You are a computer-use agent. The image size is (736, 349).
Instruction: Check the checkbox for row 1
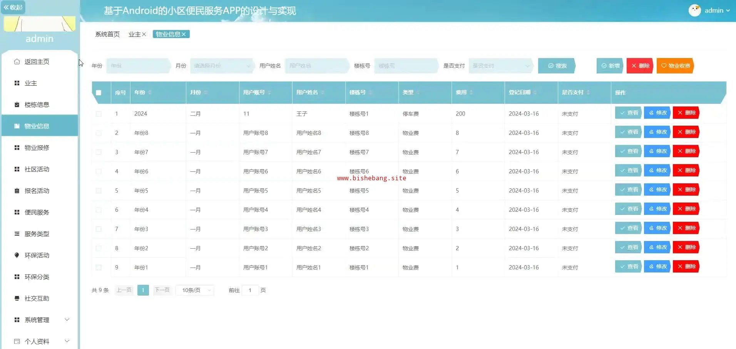pos(99,114)
